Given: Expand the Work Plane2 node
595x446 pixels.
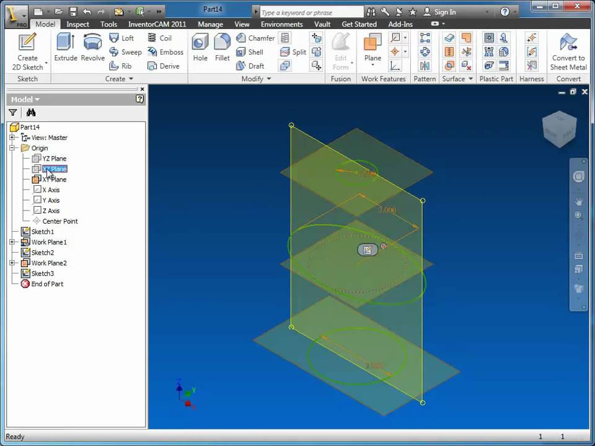Looking at the screenshot, I should pyautogui.click(x=12, y=263).
